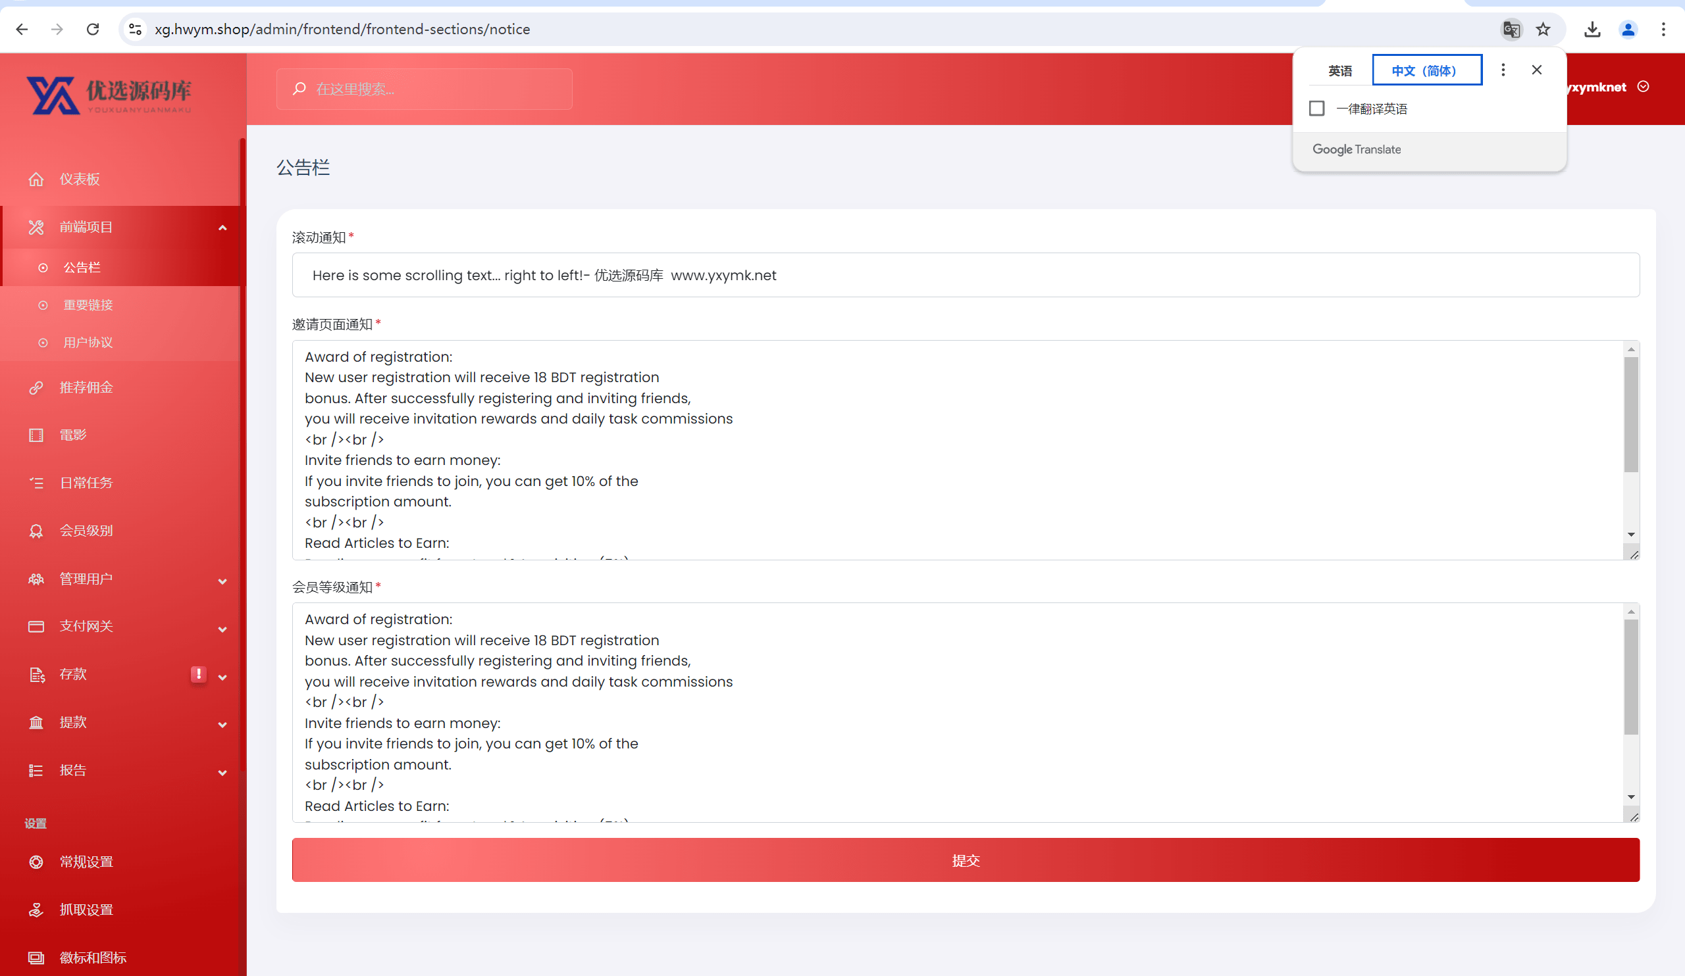
Task: Open the 仪表板 dashboard home icon
Action: tap(36, 179)
